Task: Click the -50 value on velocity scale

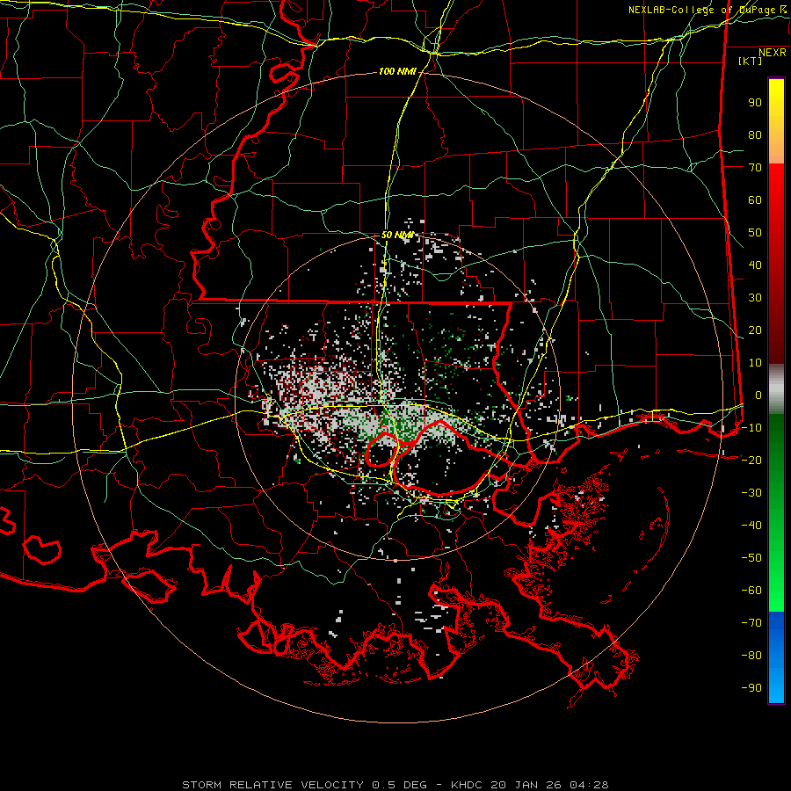Action: click(x=751, y=557)
